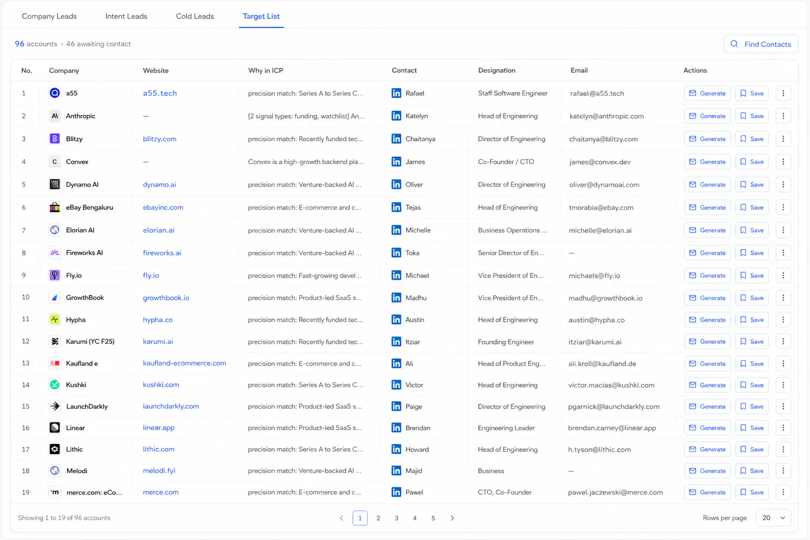Screen dimensions: 810x540
Task: Open more options for Kushki row
Action: tap(783, 385)
